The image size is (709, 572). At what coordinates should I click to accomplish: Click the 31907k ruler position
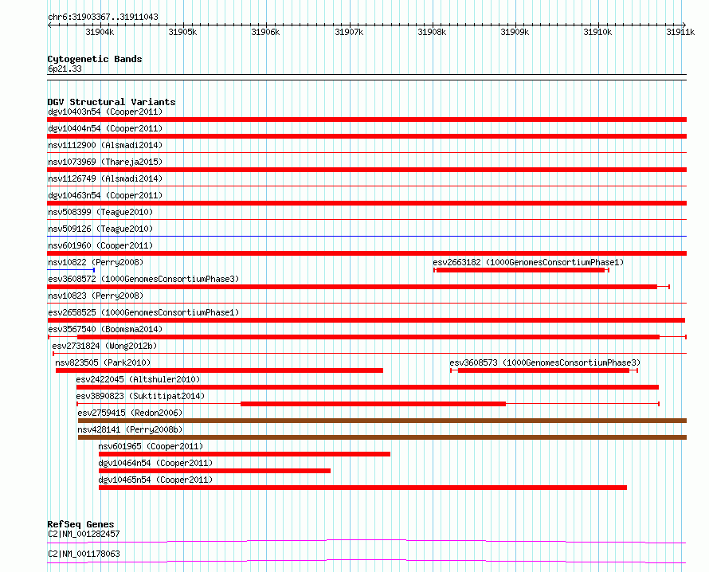(x=349, y=32)
